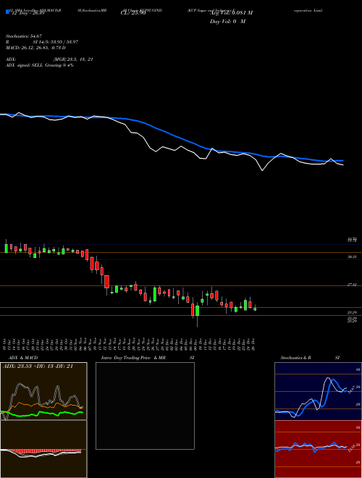Click the 30.33 price level label
362x478 pixels.
coord(352,257)
